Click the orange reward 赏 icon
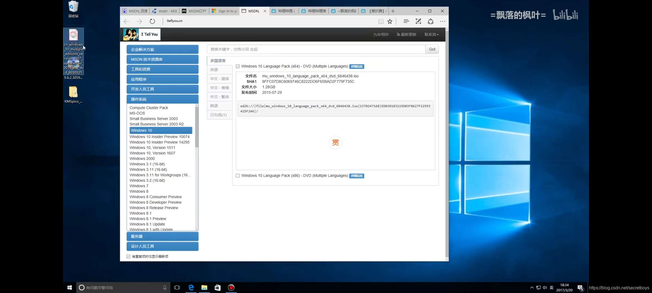This screenshot has width=652, height=293. click(x=335, y=142)
